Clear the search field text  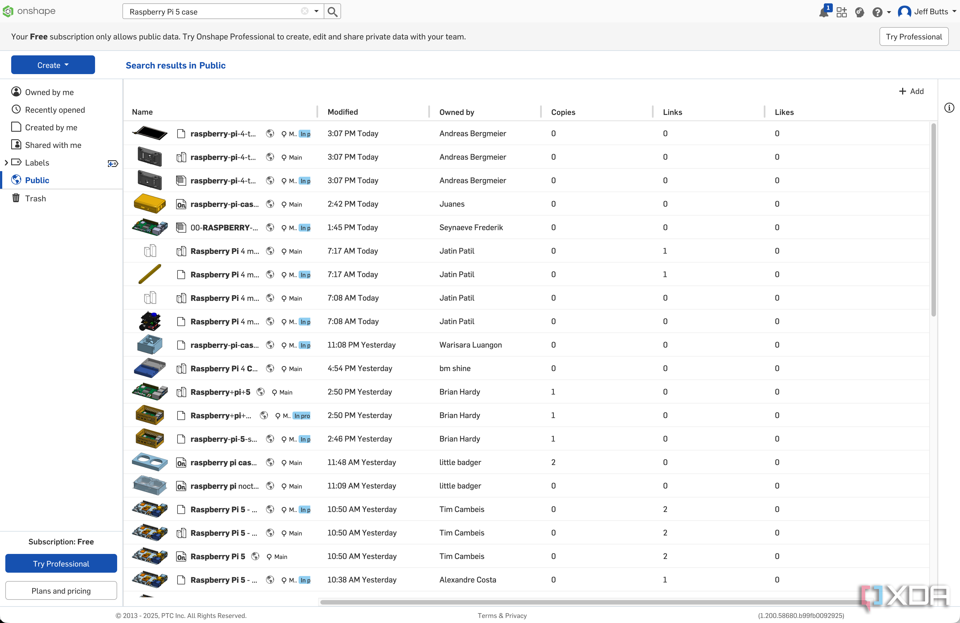304,11
